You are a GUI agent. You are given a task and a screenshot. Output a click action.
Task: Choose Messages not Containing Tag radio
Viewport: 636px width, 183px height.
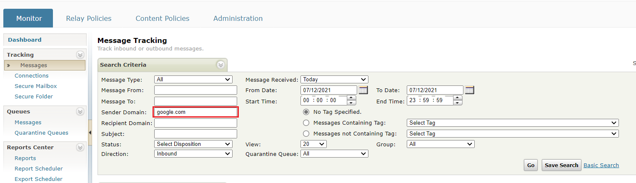click(306, 134)
